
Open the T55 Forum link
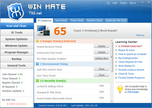(x=133, y=92)
